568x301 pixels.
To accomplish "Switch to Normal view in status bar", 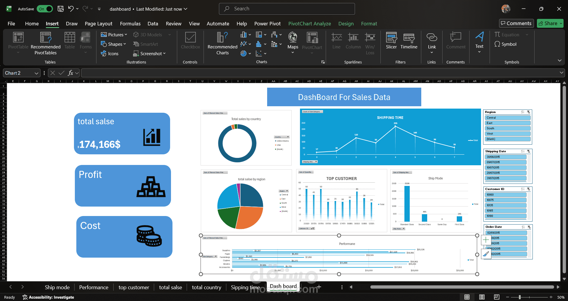I will point(467,297).
